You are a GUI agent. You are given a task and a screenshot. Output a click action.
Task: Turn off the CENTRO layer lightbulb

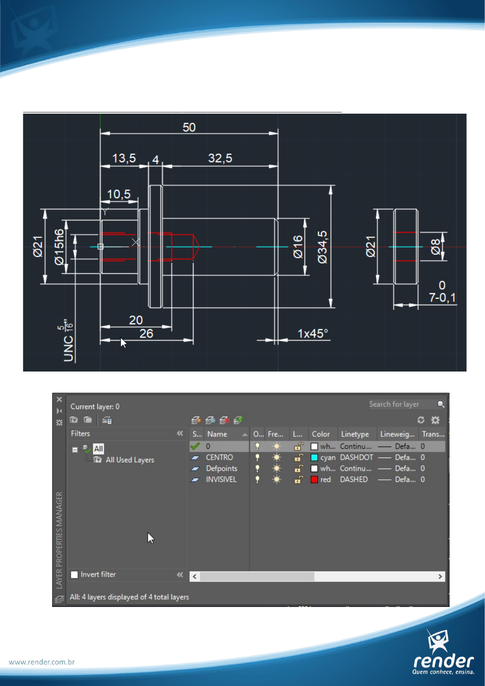point(257,457)
